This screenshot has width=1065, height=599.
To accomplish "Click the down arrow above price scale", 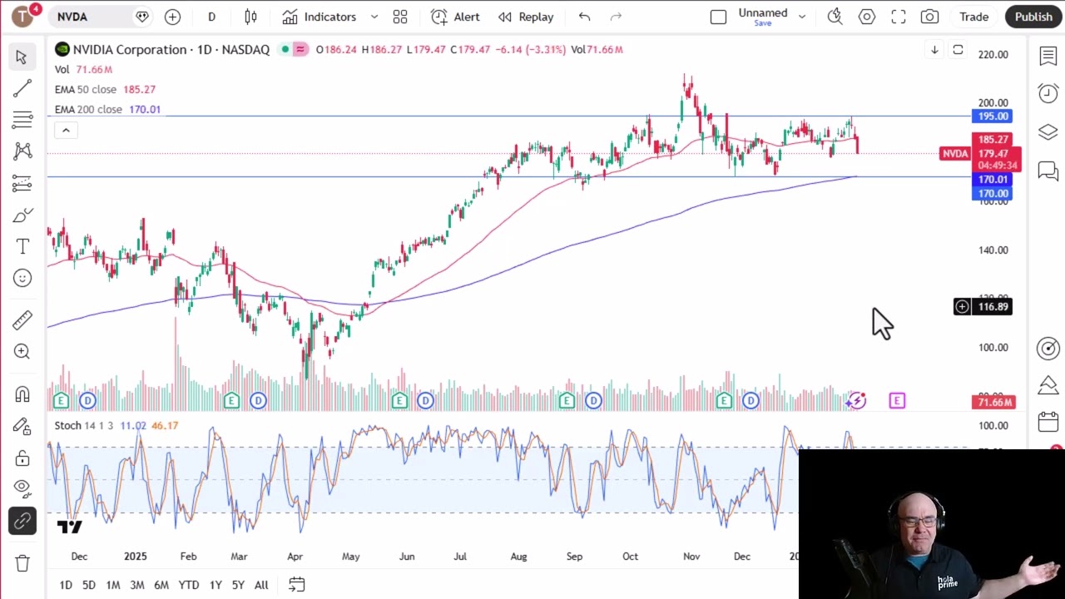I will coord(934,50).
